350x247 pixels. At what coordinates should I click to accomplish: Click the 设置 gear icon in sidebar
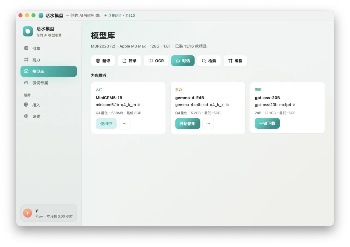coord(26,116)
